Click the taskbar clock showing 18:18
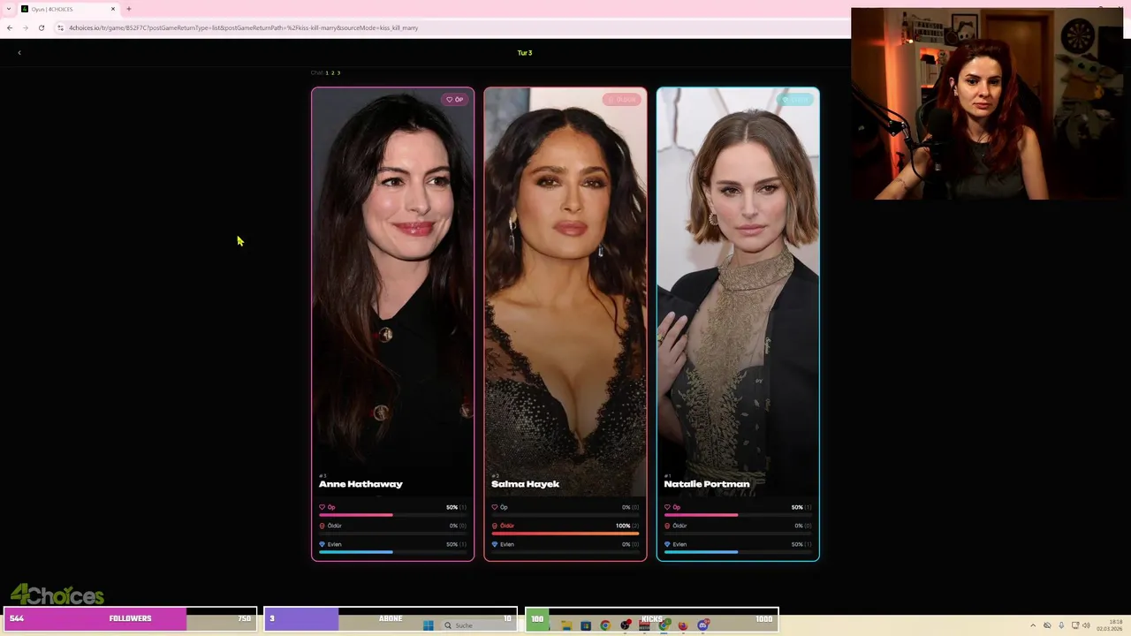 (x=1111, y=625)
